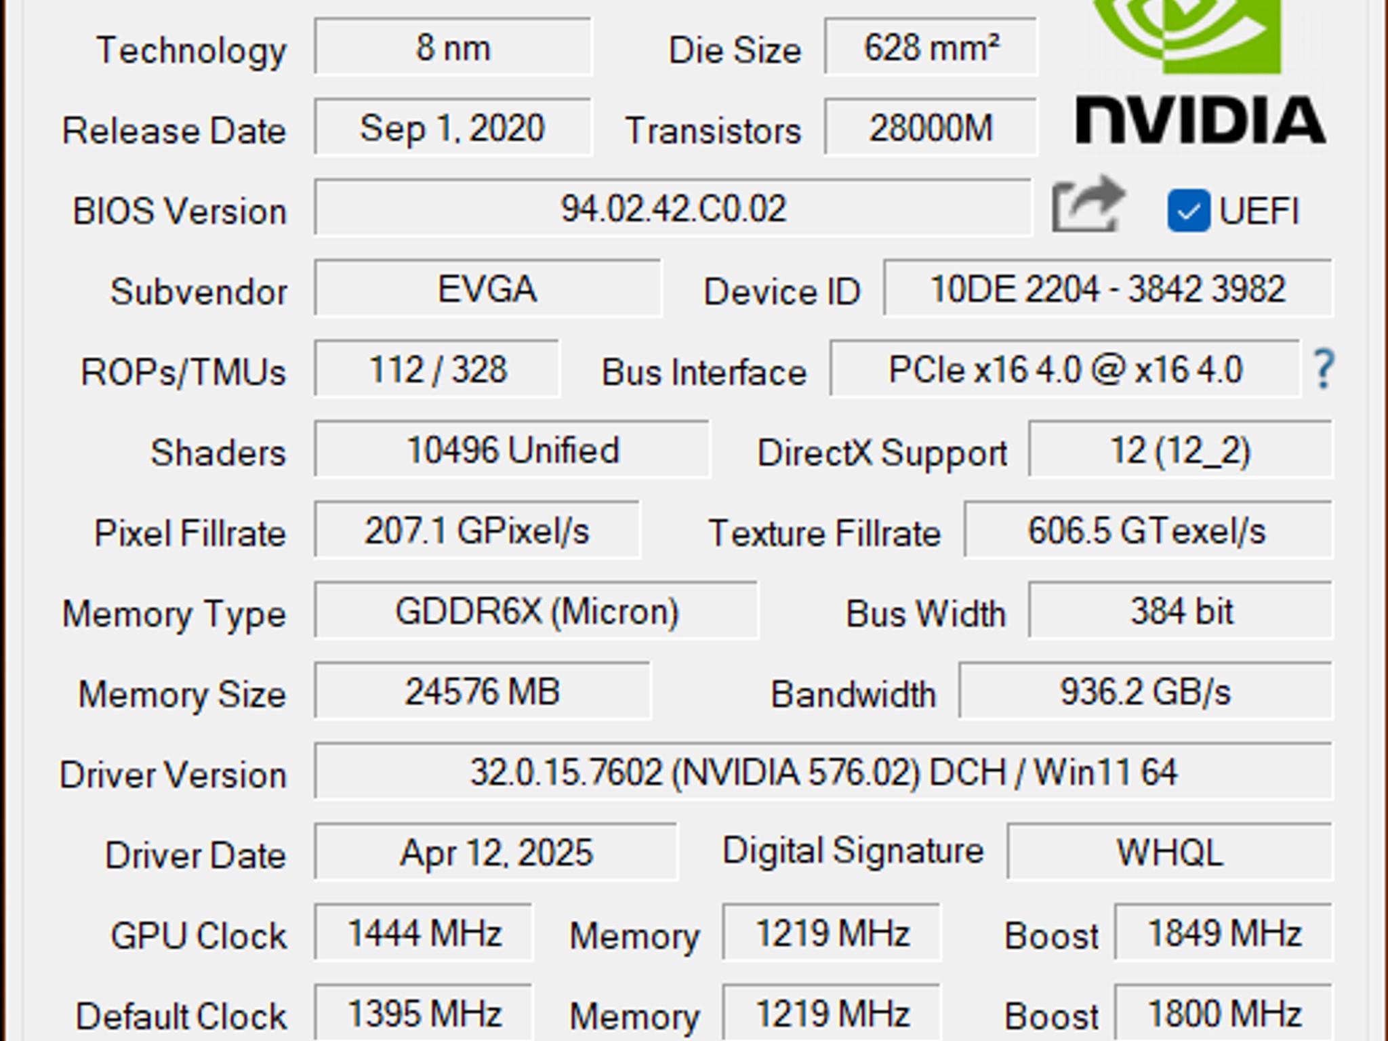Select the GPU Clock 1444 MHz field
Viewport: 1388px width, 1041px height.
[424, 933]
